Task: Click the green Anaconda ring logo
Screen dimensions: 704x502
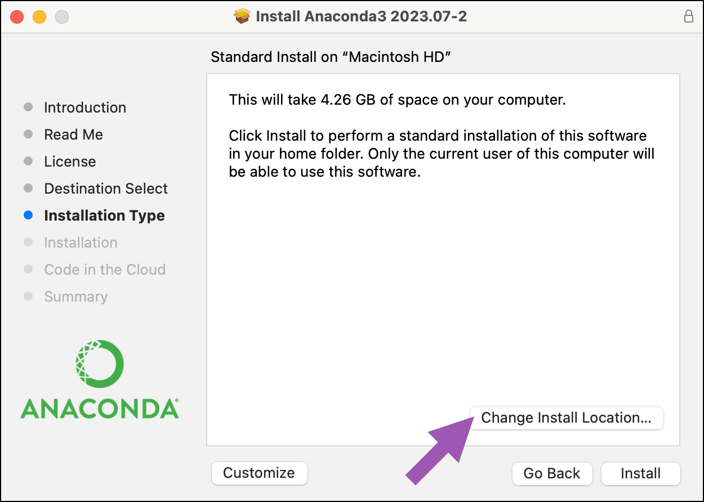Action: (x=99, y=364)
